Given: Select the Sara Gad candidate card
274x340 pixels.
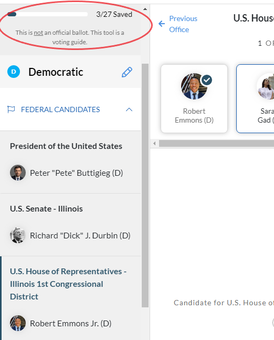Looking at the screenshot, I should [x=255, y=98].
